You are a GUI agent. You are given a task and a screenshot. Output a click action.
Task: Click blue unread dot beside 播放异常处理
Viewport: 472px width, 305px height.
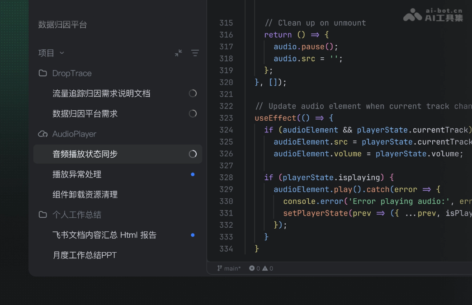point(193,174)
